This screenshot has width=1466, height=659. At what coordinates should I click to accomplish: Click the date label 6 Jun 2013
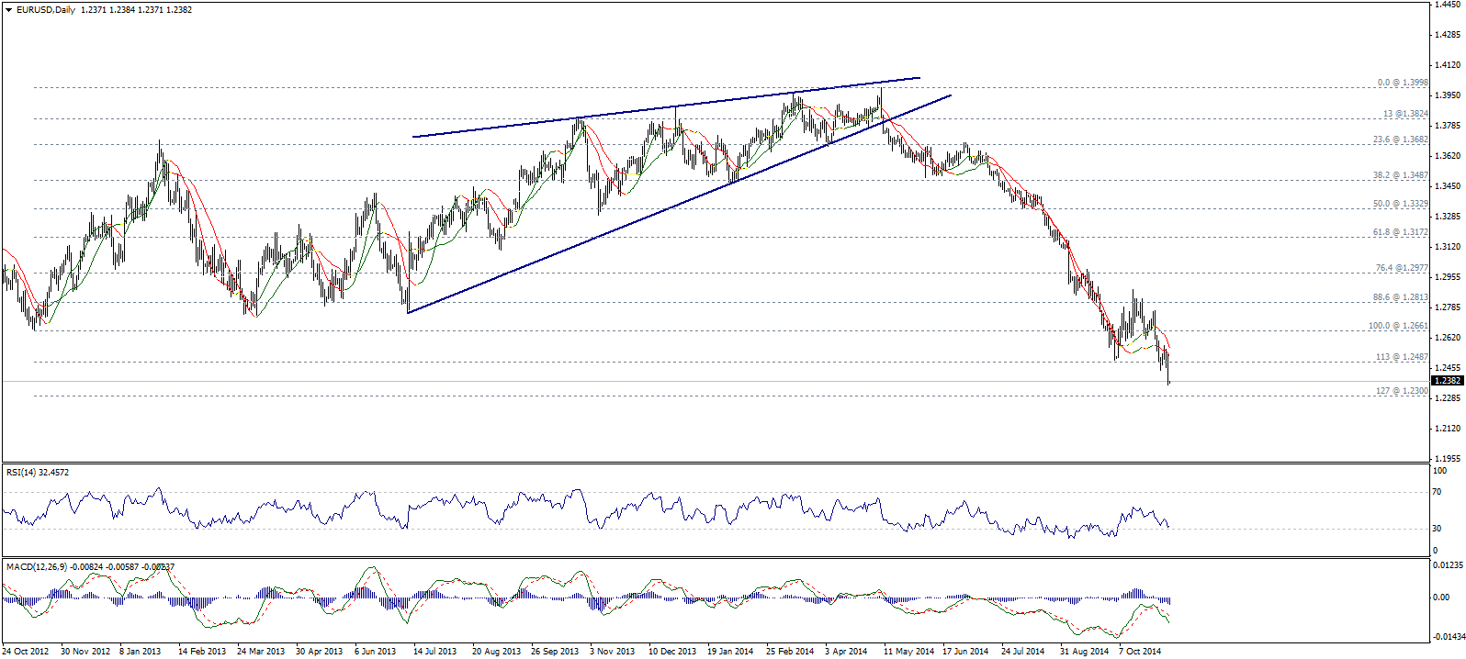[x=376, y=652]
